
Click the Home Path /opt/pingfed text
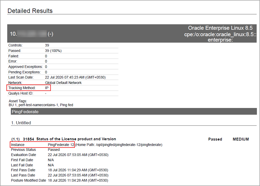click(x=119, y=145)
